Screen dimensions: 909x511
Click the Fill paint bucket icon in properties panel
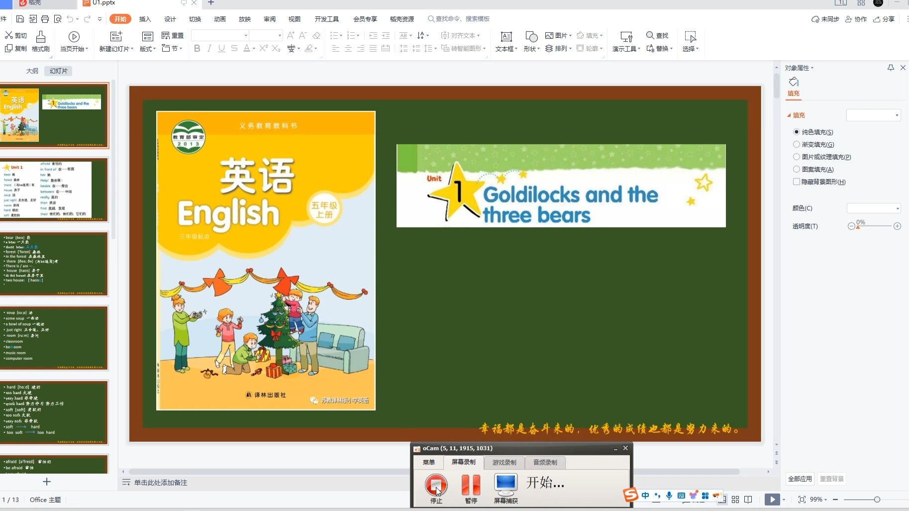(794, 82)
